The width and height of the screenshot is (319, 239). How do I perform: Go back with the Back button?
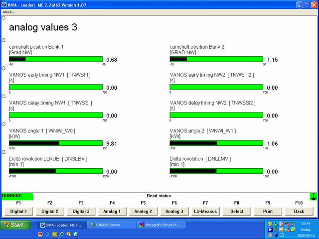point(299,211)
